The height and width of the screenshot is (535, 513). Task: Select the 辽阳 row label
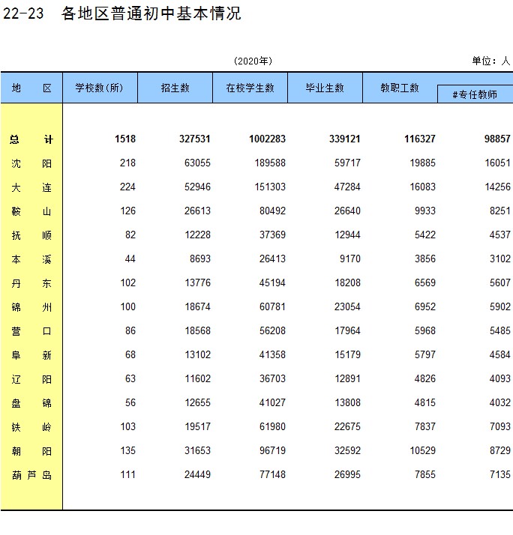pyautogui.click(x=31, y=379)
